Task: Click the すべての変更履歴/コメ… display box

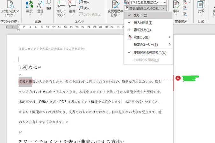Action: 146,2
